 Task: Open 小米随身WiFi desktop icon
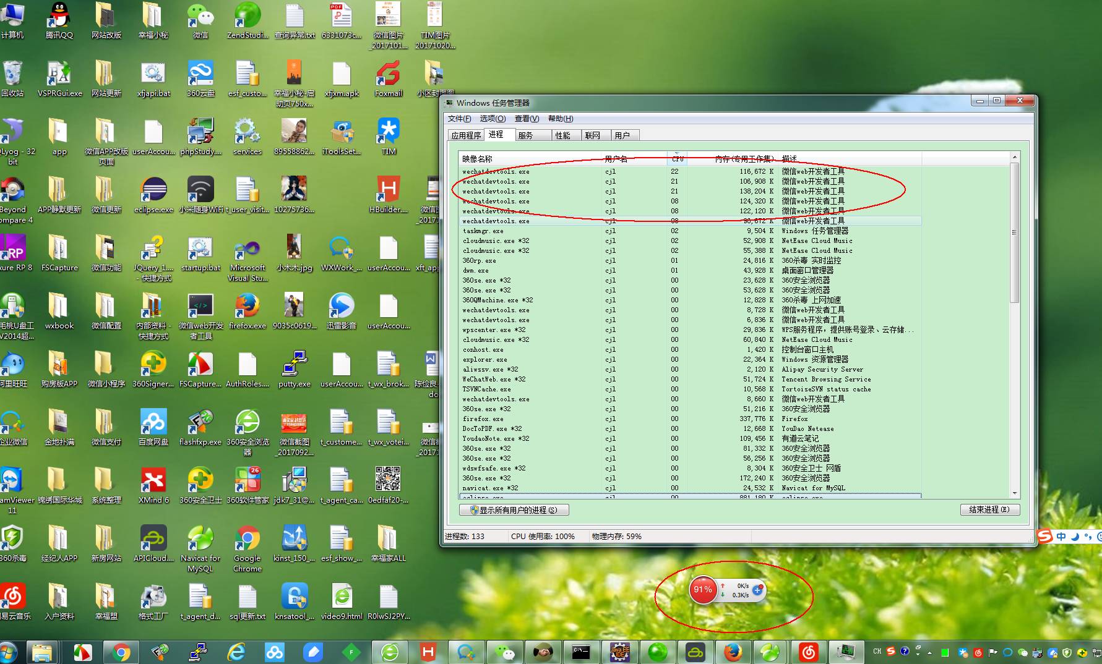200,195
